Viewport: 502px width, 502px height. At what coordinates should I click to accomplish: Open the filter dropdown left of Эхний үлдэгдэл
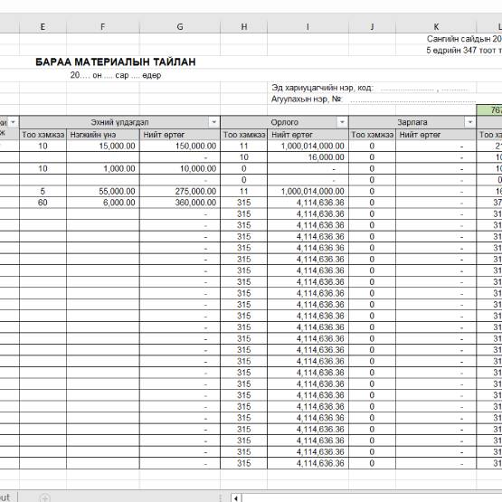click(x=14, y=122)
